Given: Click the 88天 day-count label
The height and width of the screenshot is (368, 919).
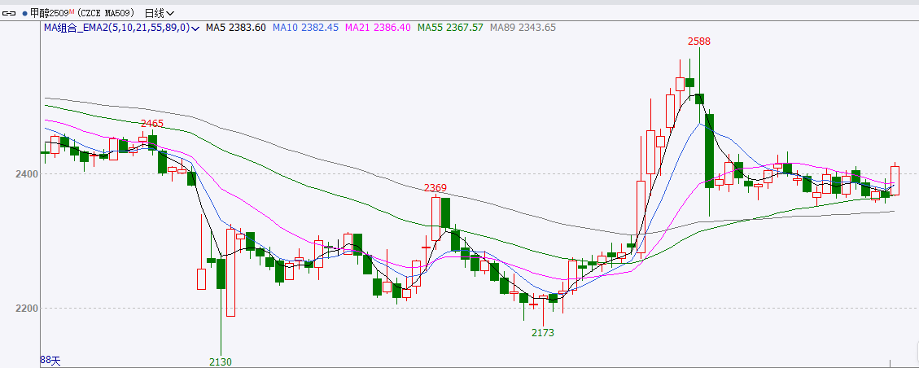Looking at the screenshot, I should pyautogui.click(x=50, y=361).
